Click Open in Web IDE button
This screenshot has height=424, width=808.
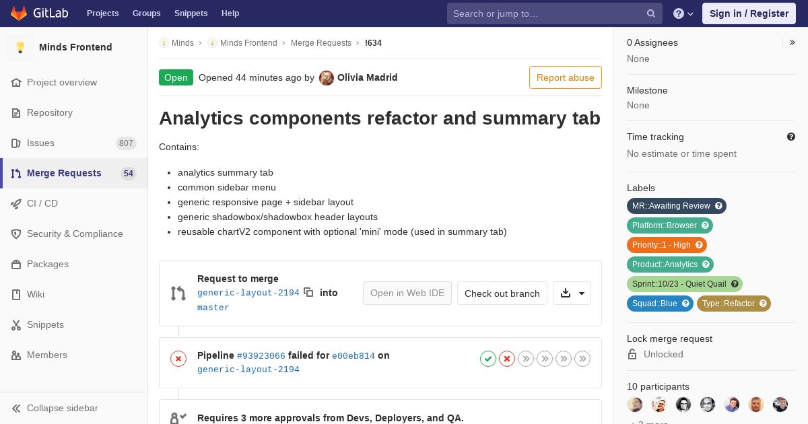pyautogui.click(x=407, y=293)
